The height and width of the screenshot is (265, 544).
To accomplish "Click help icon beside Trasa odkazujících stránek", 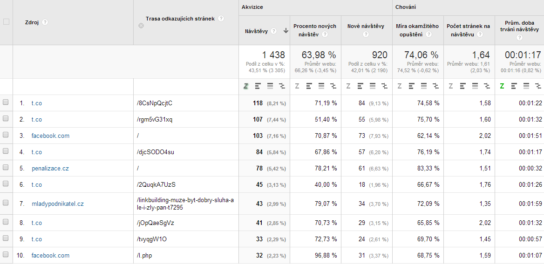I will pos(221,19).
